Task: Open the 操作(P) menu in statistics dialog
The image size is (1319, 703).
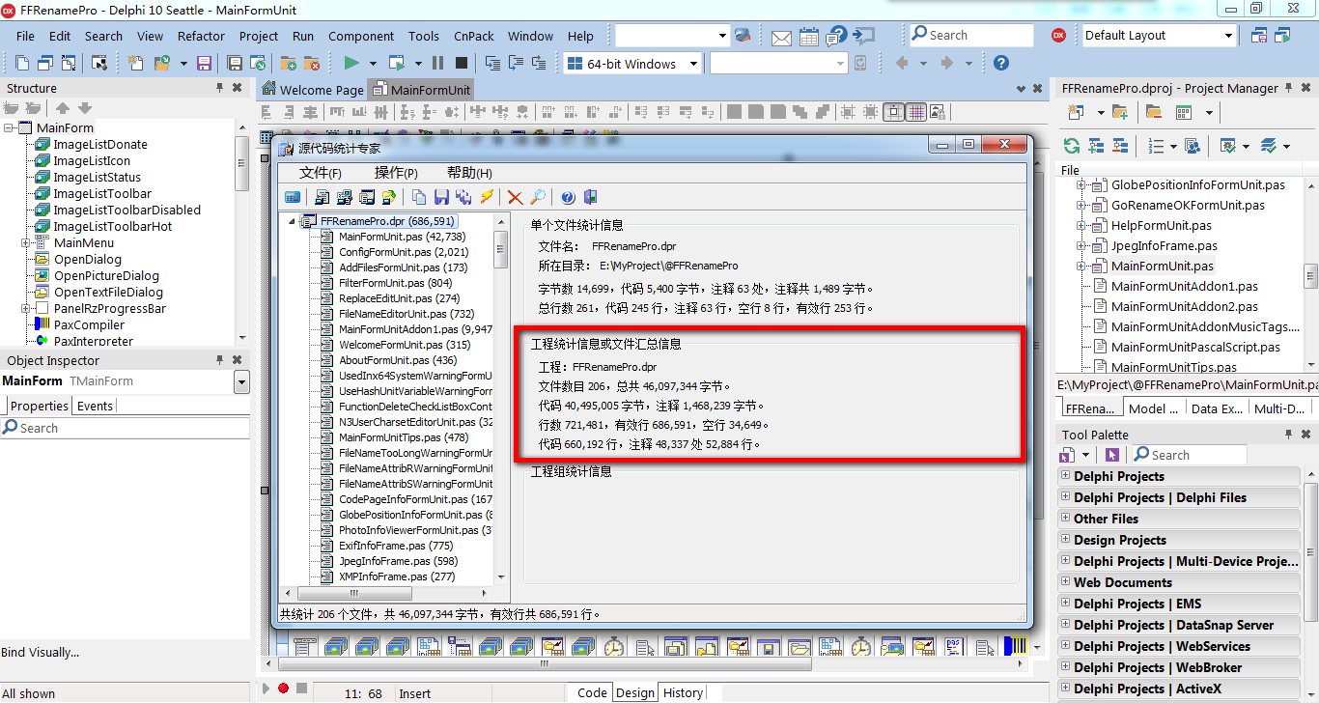Action: tap(396, 173)
